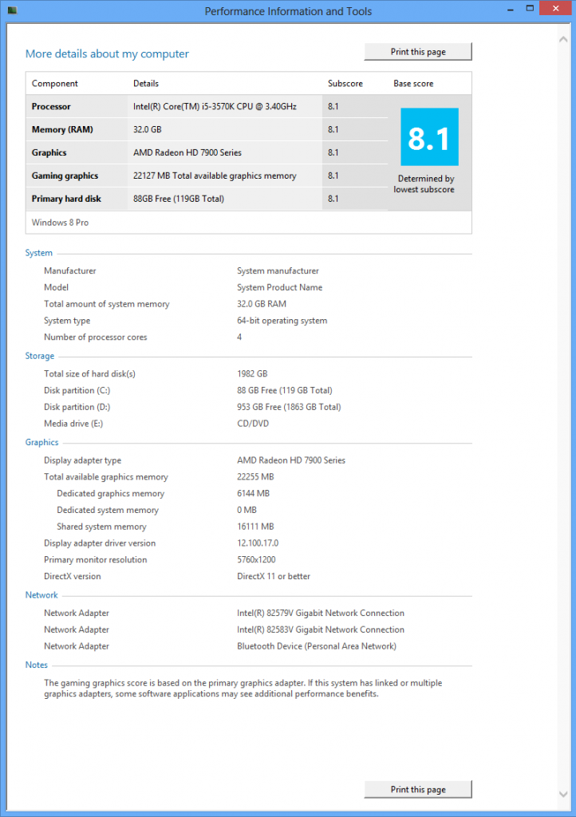This screenshot has width=576, height=817.
Task: Click the System section heading
Action: (x=38, y=253)
